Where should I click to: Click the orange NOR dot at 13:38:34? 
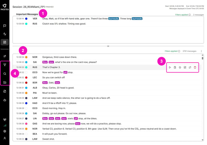pyautogui.click(x=26, y=57)
